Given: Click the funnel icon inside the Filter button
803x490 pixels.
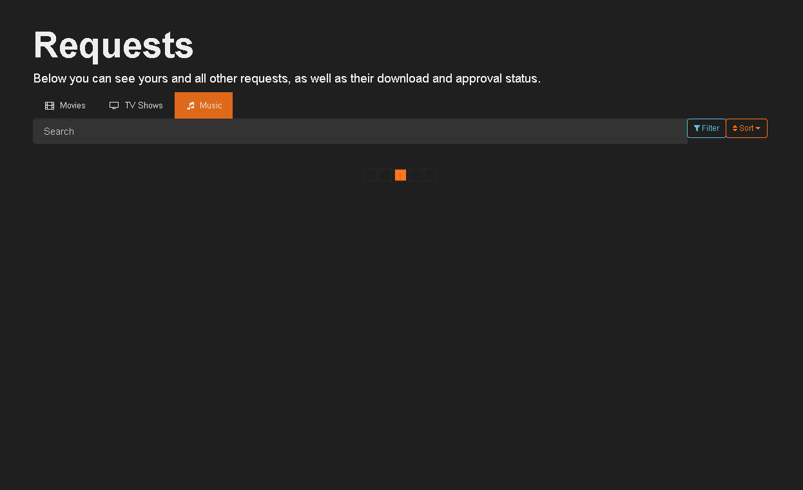Looking at the screenshot, I should [x=695, y=128].
